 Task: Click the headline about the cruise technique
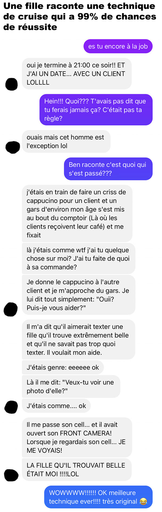(x=80, y=16)
